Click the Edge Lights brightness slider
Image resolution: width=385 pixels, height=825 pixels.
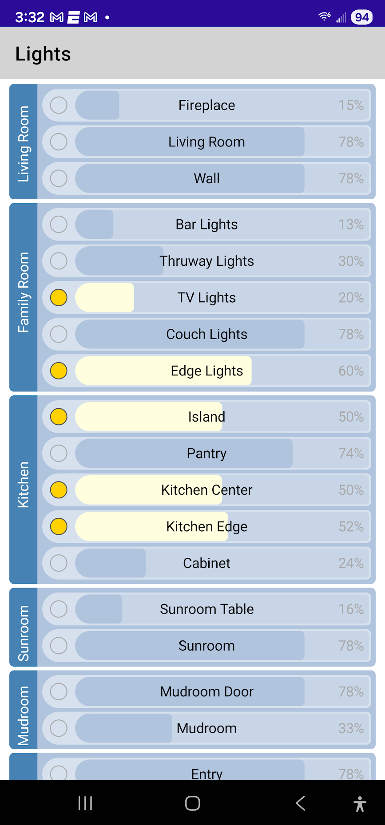pyautogui.click(x=222, y=371)
